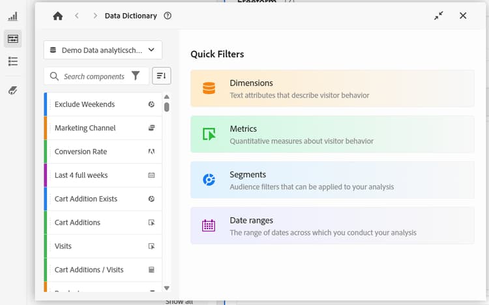Viewport: 489px width, 305px height.
Task: Open Data Dictionary help icon
Action: [x=168, y=16]
